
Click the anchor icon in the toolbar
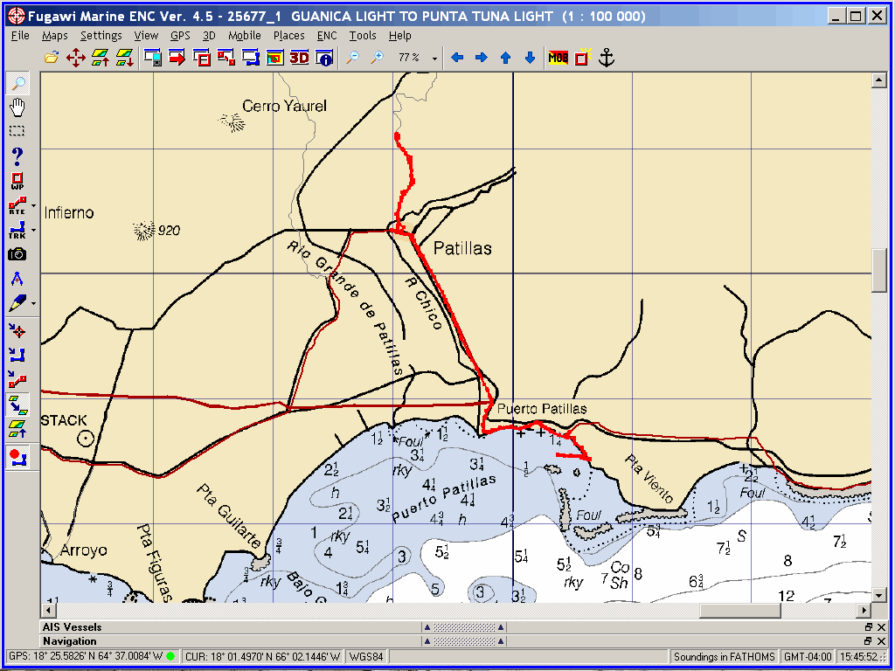click(607, 58)
